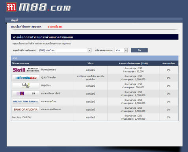
Task: Click the Moneybookers method name
Action: (x=48, y=70)
